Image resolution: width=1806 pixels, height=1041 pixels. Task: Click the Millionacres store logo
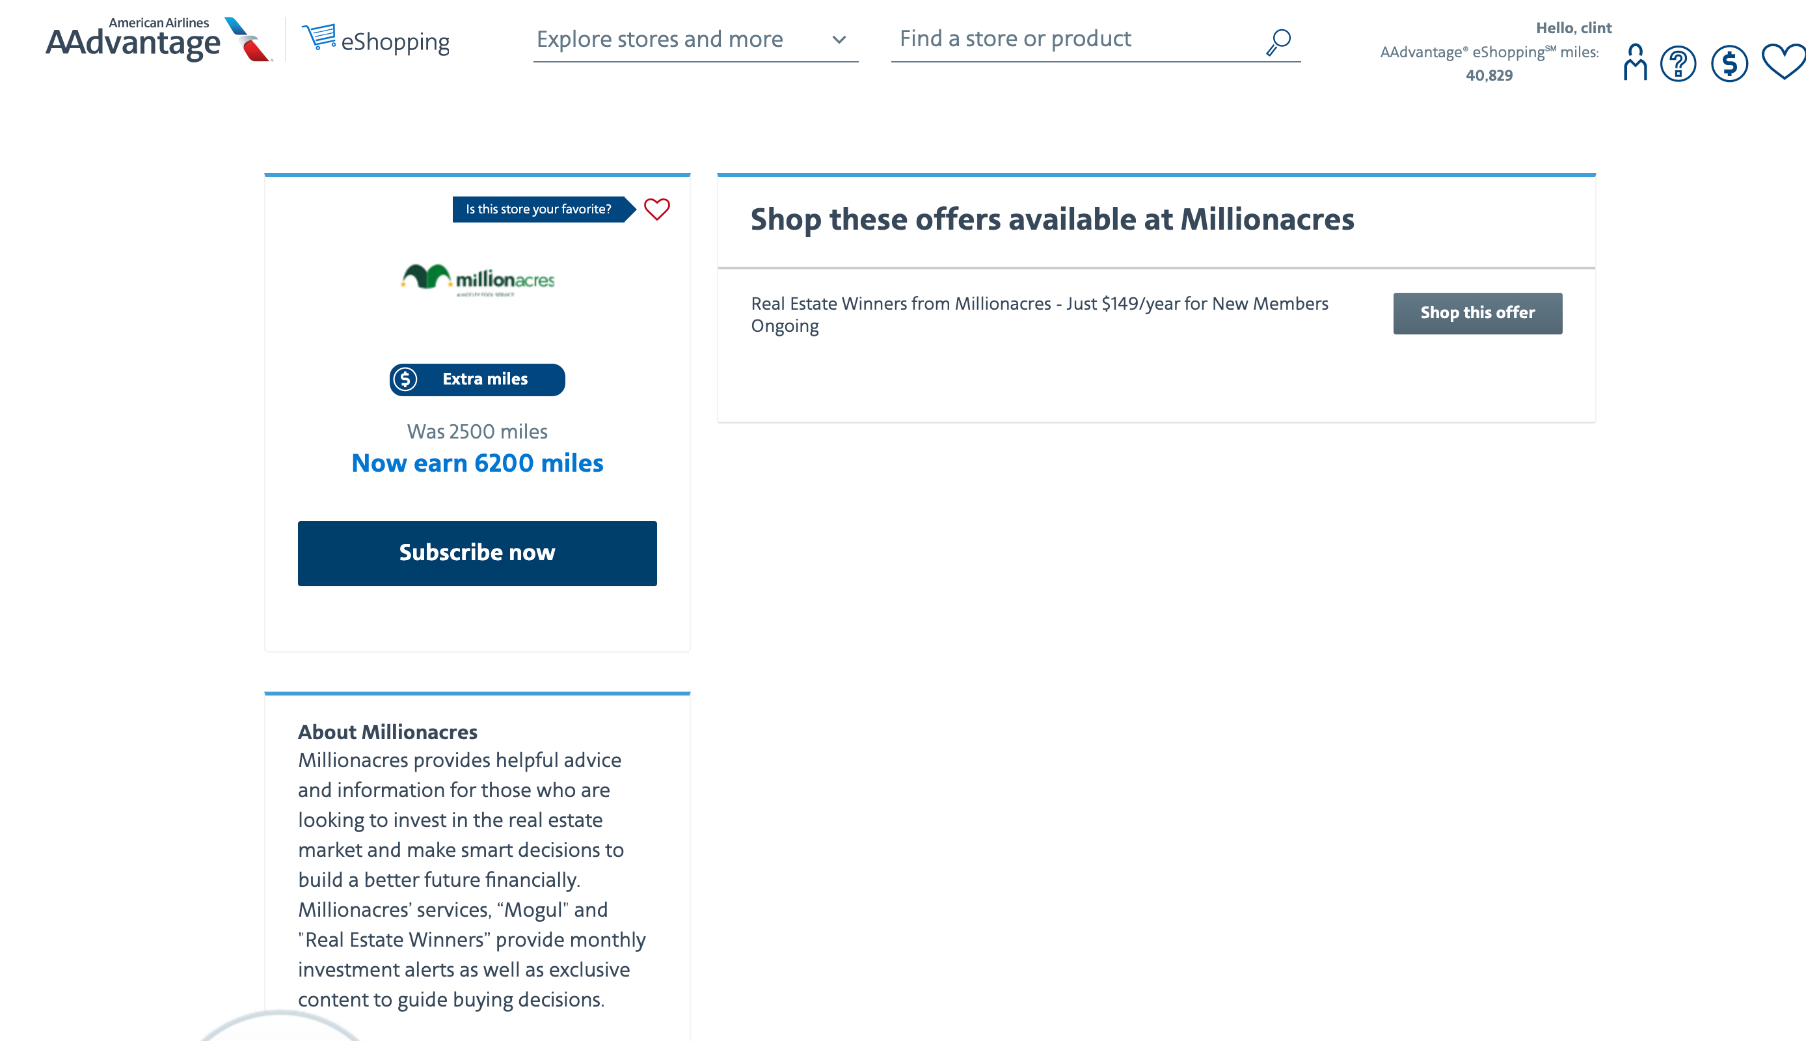tap(478, 280)
